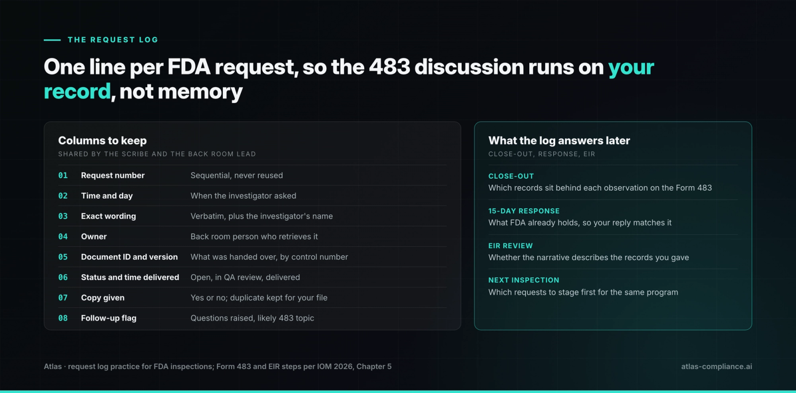Click 'Sequential, never reused' description

point(237,175)
